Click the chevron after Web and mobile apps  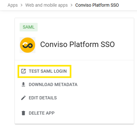[72, 5]
